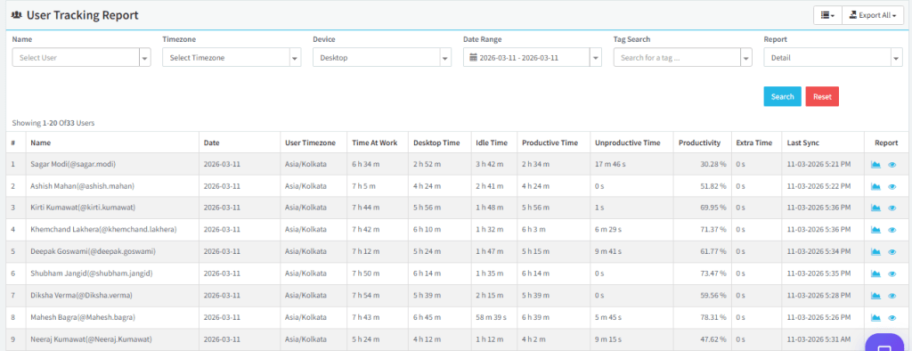Open the column list view dropdown
The image size is (912, 351).
point(827,16)
